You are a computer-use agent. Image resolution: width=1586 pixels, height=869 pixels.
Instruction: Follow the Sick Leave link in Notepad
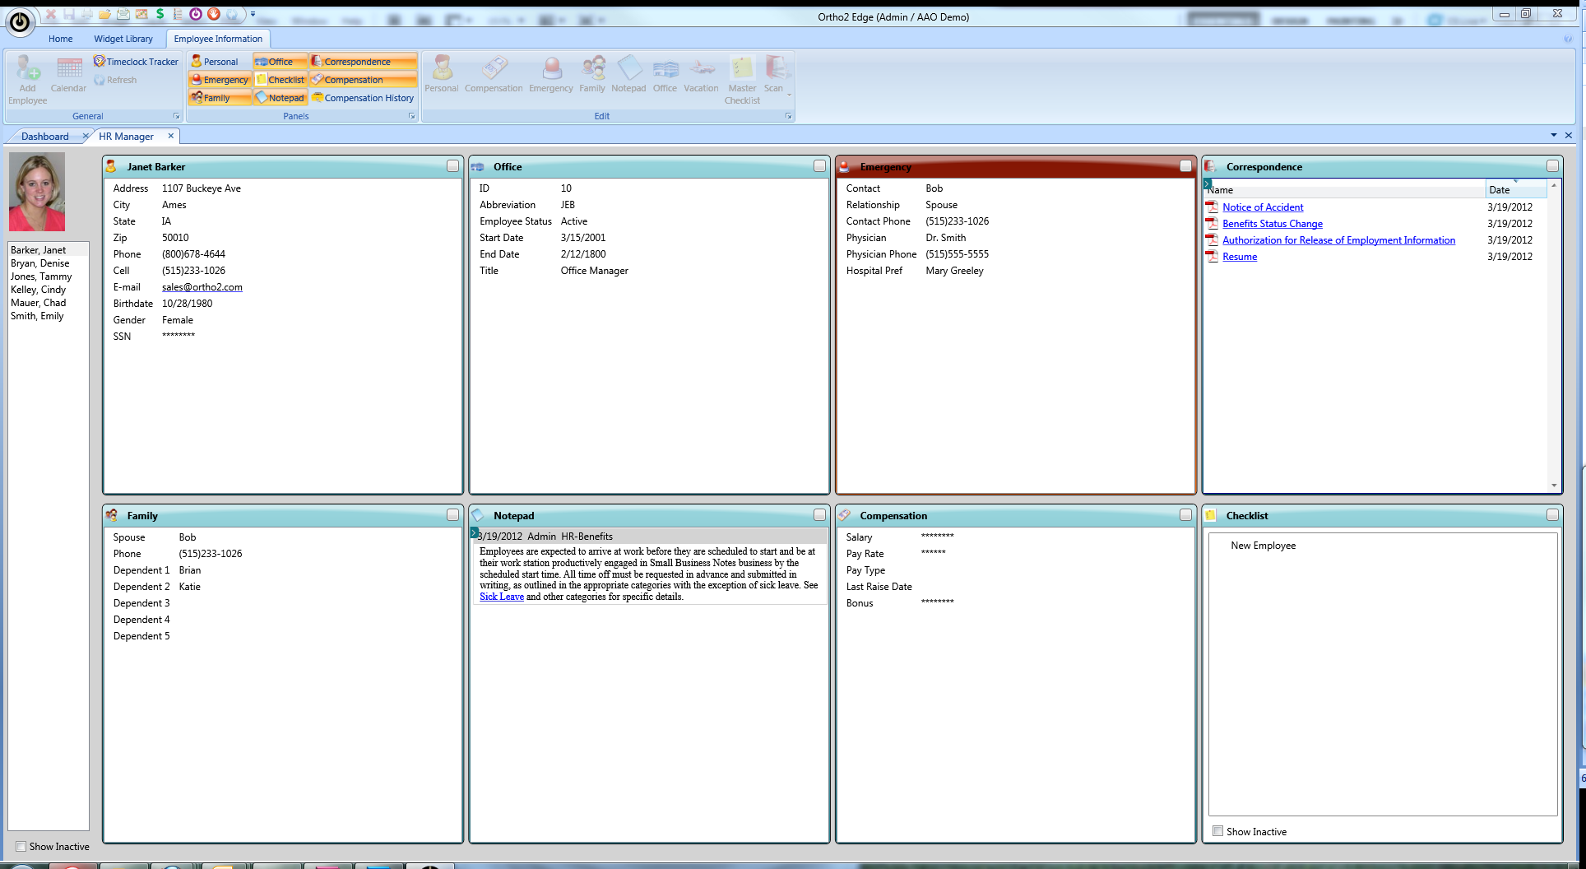[502, 597]
